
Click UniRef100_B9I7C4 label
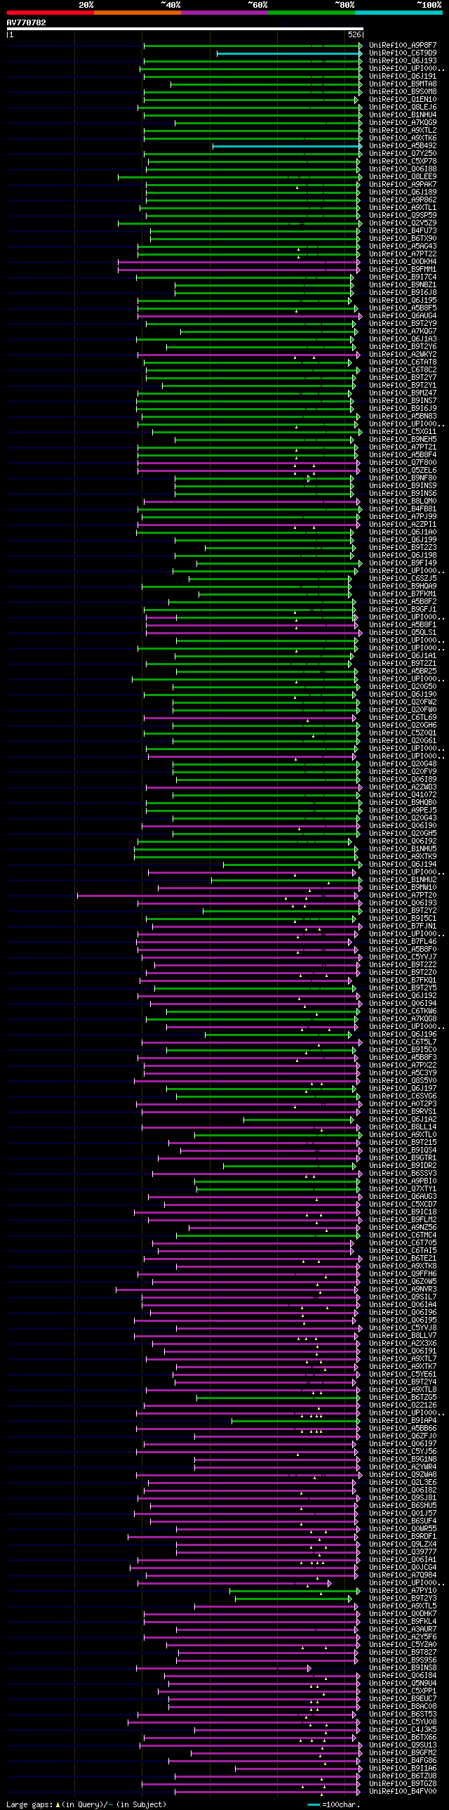click(403, 277)
